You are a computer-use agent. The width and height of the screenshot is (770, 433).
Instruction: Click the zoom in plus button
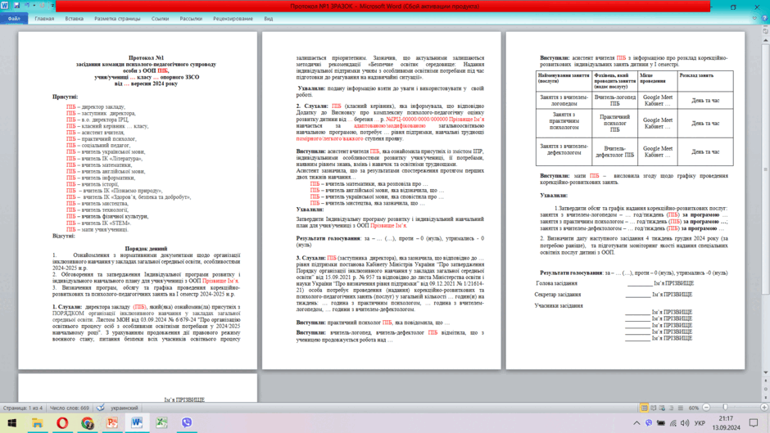[x=764, y=408]
